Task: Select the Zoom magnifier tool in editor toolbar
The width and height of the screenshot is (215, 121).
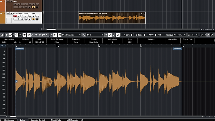Action: click(36, 35)
